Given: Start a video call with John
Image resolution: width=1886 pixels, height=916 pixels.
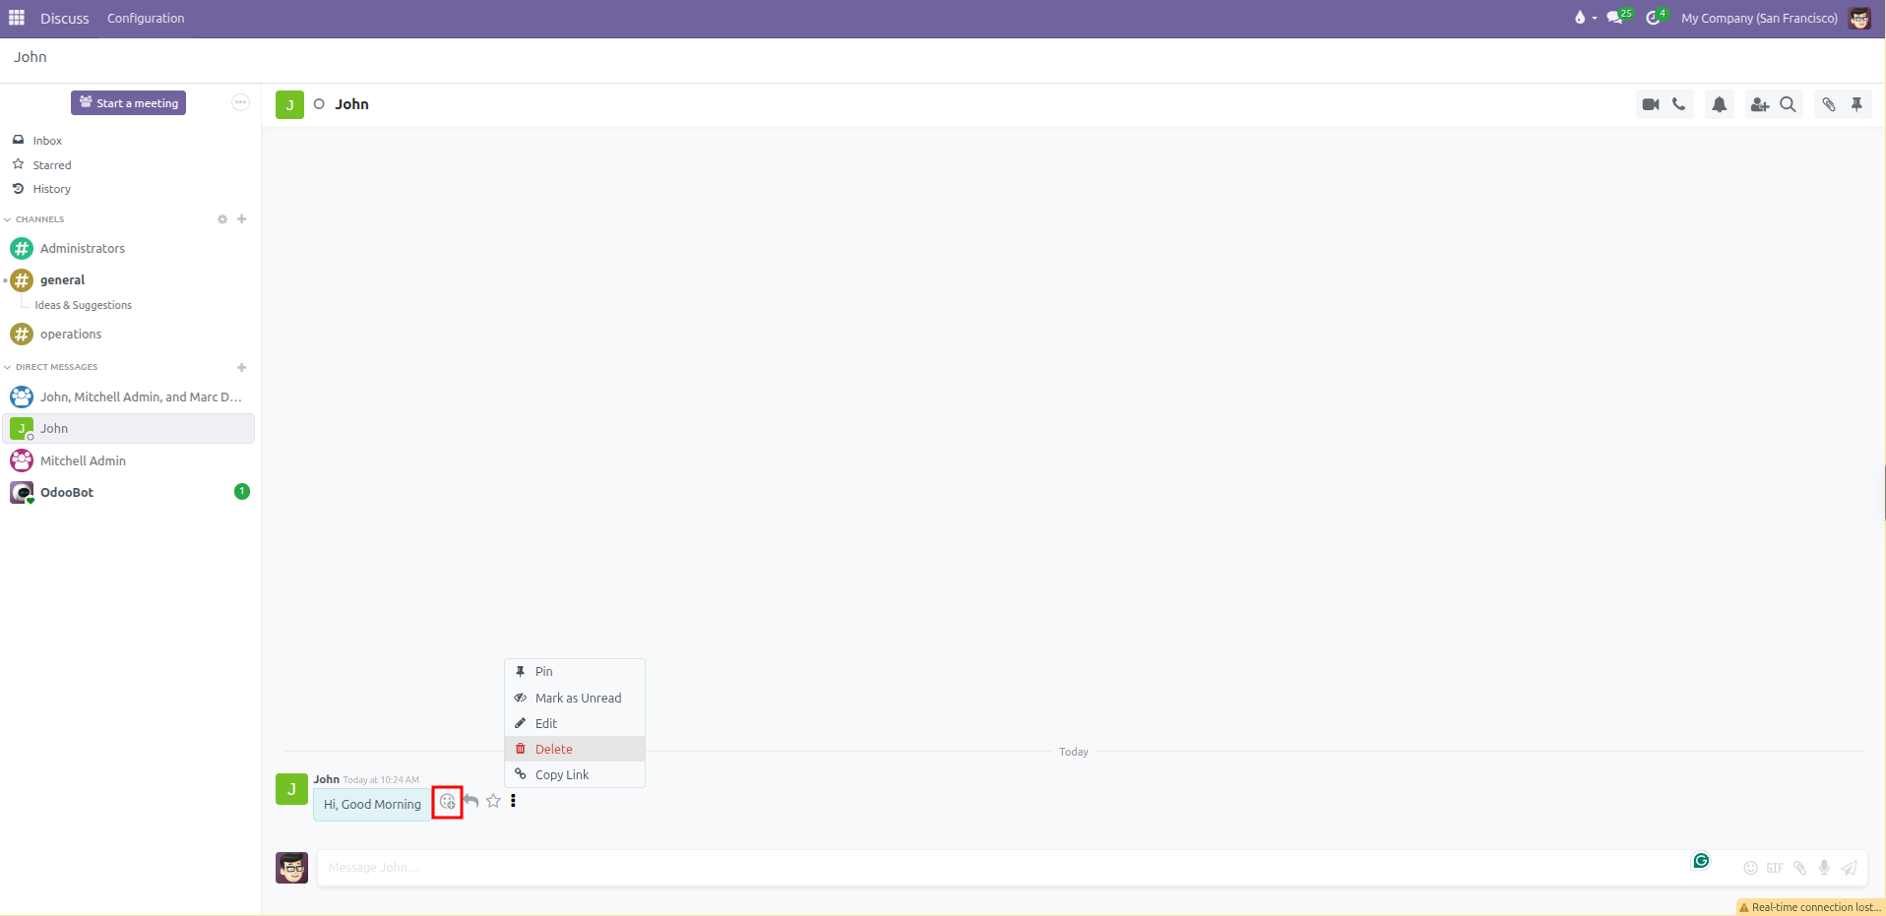Looking at the screenshot, I should 1651,104.
